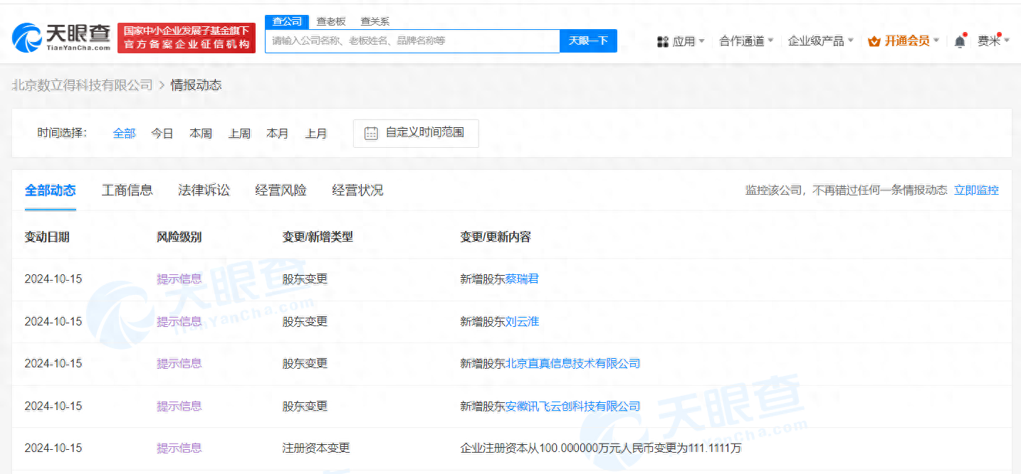The width and height of the screenshot is (1021, 474).
Task: Open the 自定义时间范围 button
Action: pyautogui.click(x=416, y=133)
